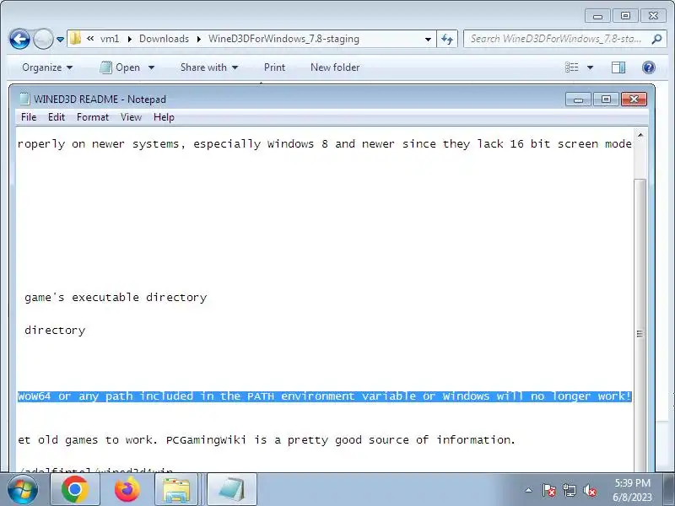Click the Open button in toolbar
Image resolution: width=675 pixels, height=506 pixels.
(x=119, y=67)
